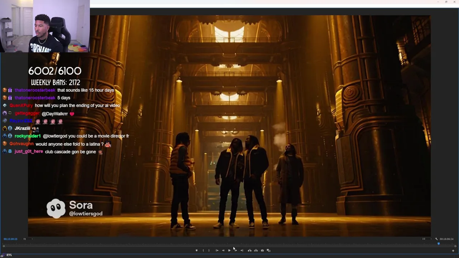Click the 'club cascade gon be gone' message
The width and height of the screenshot is (459, 258).
[70, 152]
